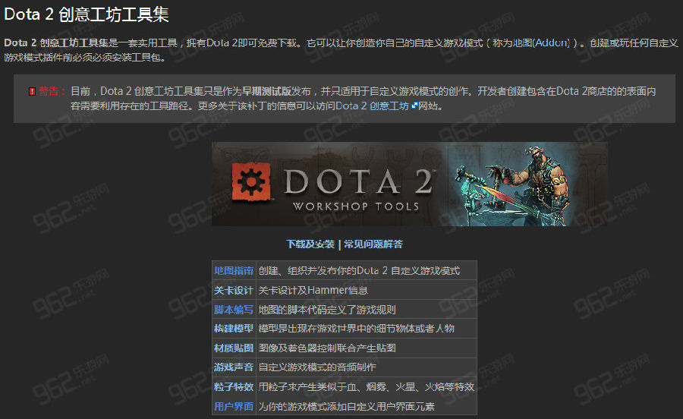Image resolution: width=683 pixels, height=419 pixels.
Task: Open the 地图指南 table link
Action: [234, 270]
